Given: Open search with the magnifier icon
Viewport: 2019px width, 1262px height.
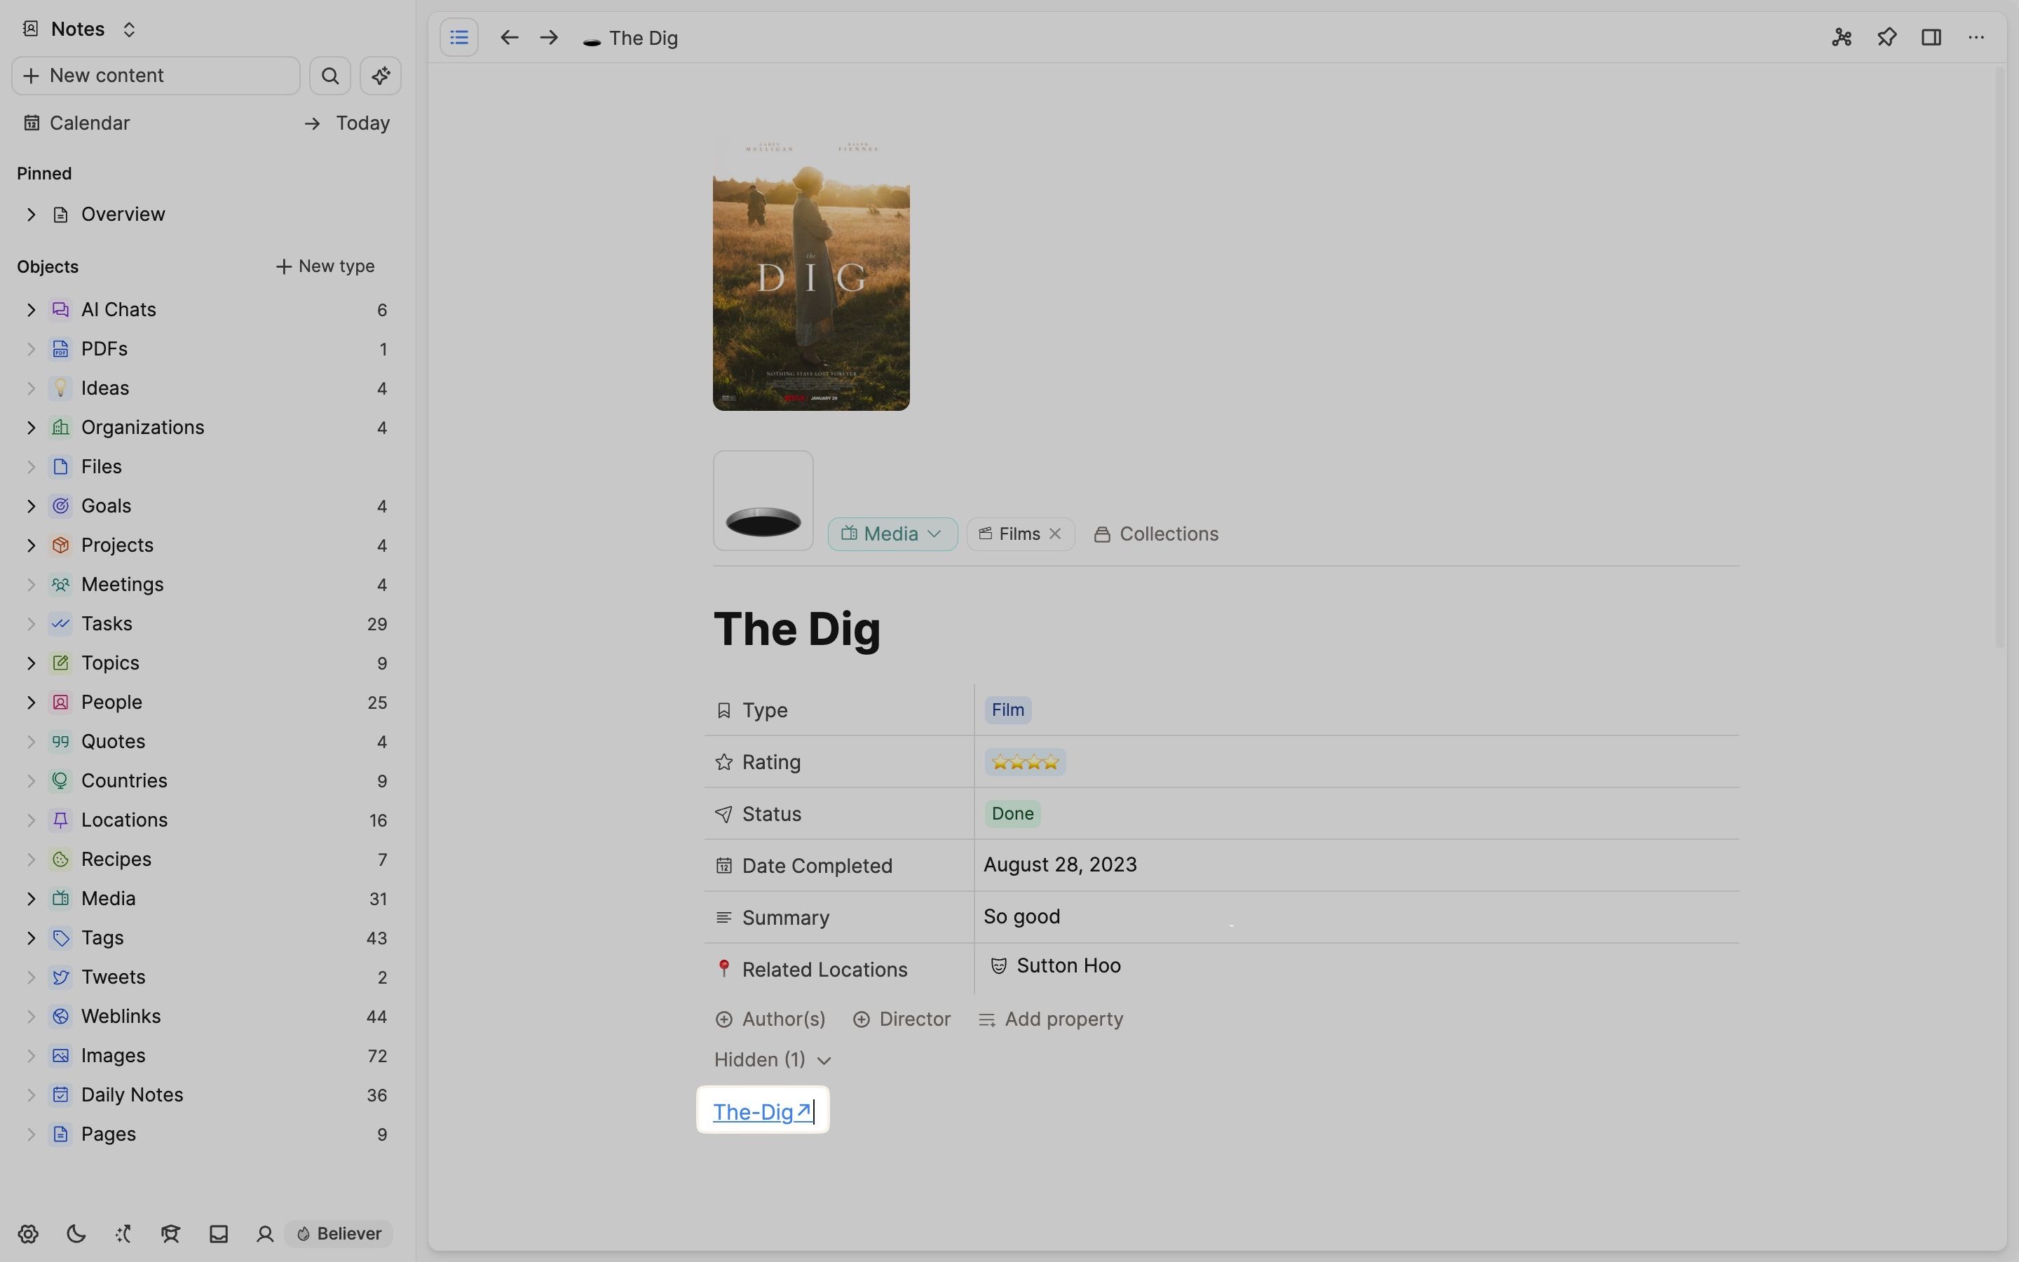Looking at the screenshot, I should (329, 76).
